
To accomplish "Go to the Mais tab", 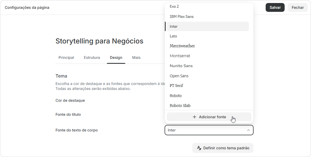I will (x=136, y=57).
